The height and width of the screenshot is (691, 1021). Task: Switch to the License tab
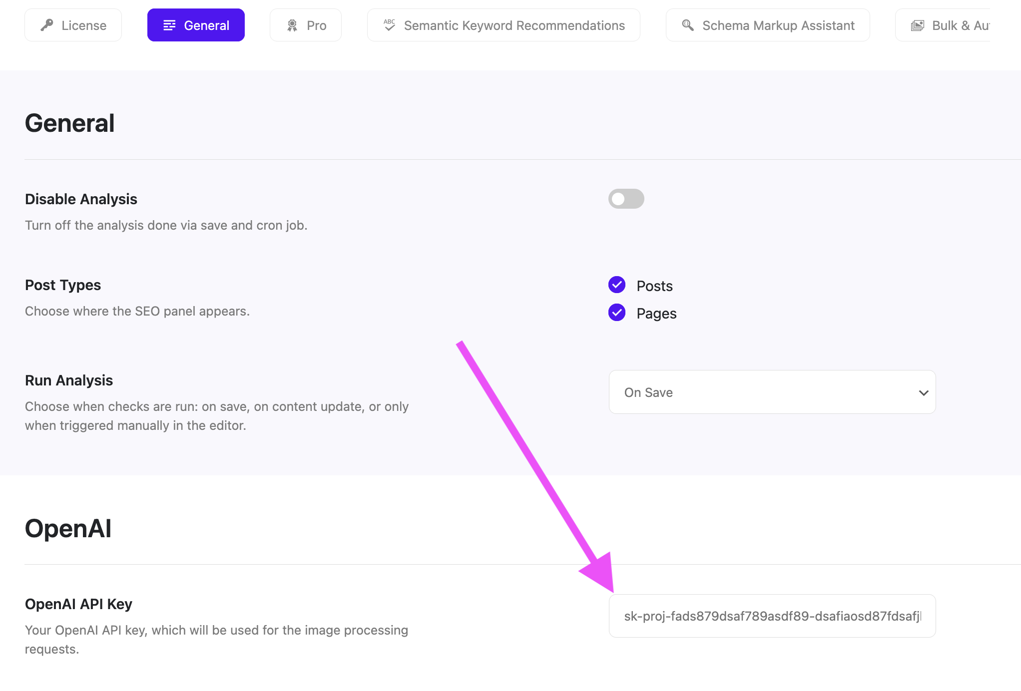(x=73, y=24)
